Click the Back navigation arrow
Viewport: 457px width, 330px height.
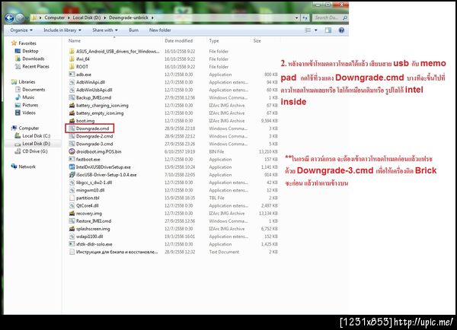click(x=9, y=18)
